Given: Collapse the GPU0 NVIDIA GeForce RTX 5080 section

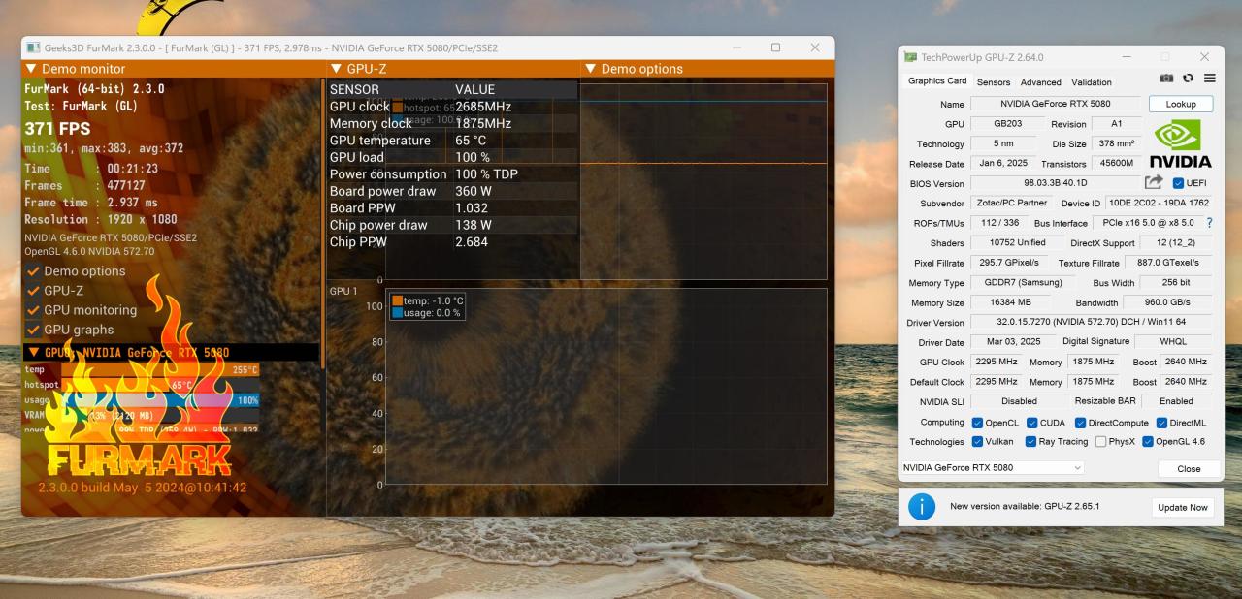Looking at the screenshot, I should click(x=35, y=353).
